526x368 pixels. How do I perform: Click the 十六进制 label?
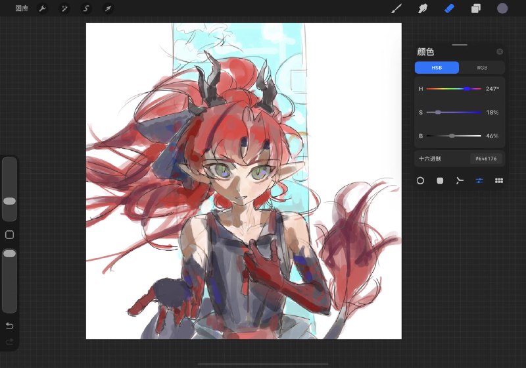pyautogui.click(x=430, y=159)
